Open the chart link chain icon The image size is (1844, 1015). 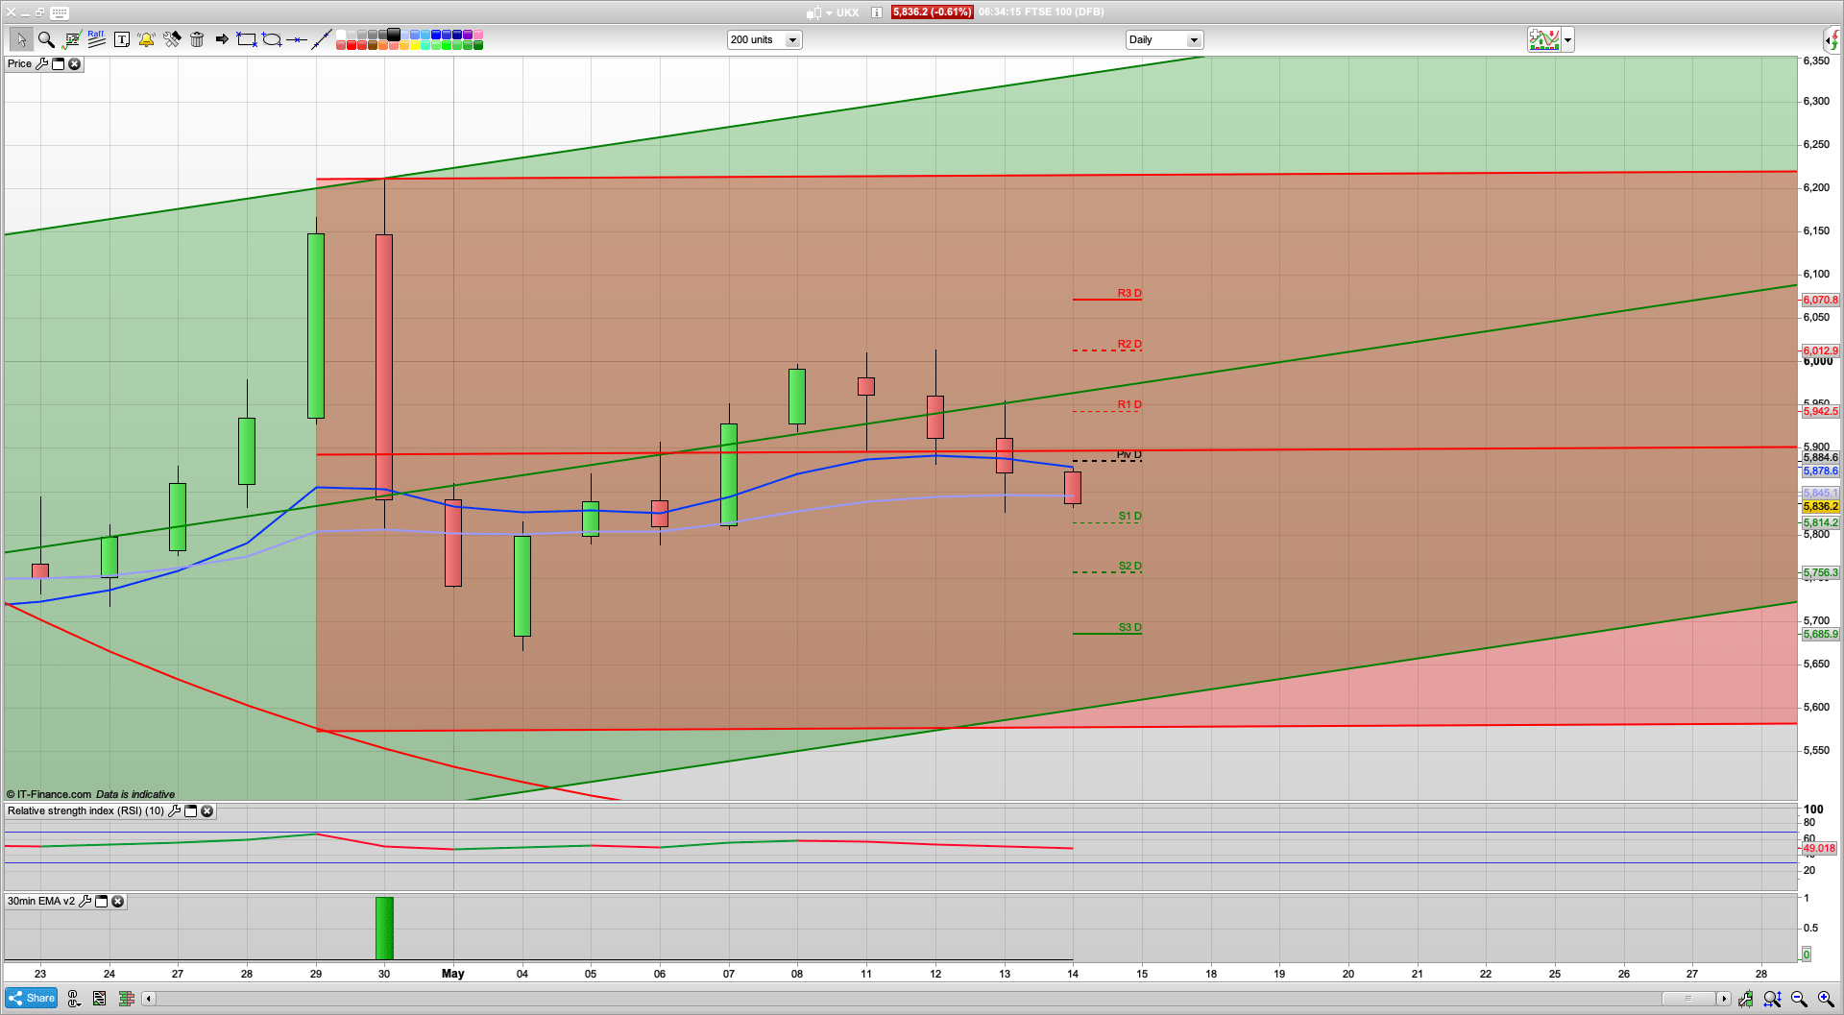pos(73,999)
